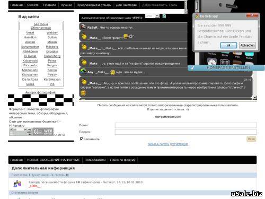Click the password input field
Image resolution: width=265 pixels, height=199 pixels.
pos(185,132)
